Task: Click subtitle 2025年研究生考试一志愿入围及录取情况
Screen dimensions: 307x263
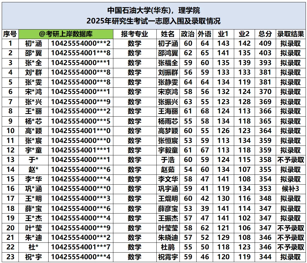Action: click(154, 21)
